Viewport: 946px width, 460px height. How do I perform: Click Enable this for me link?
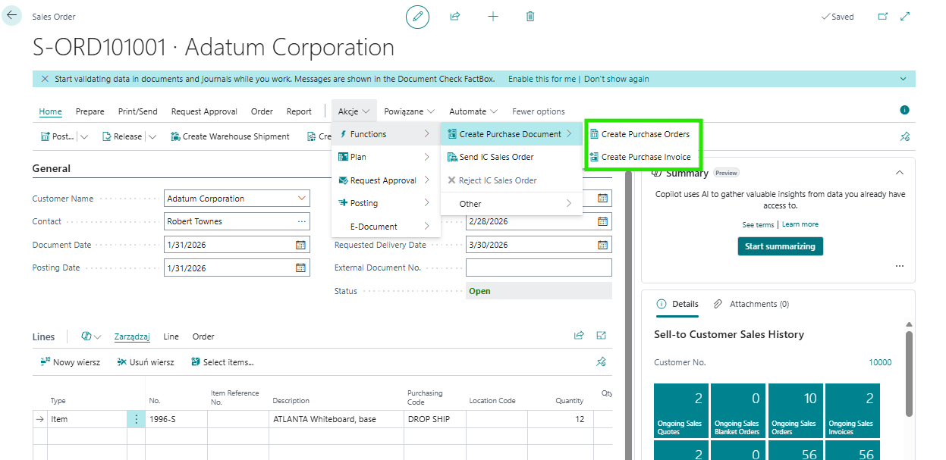pyautogui.click(x=542, y=79)
